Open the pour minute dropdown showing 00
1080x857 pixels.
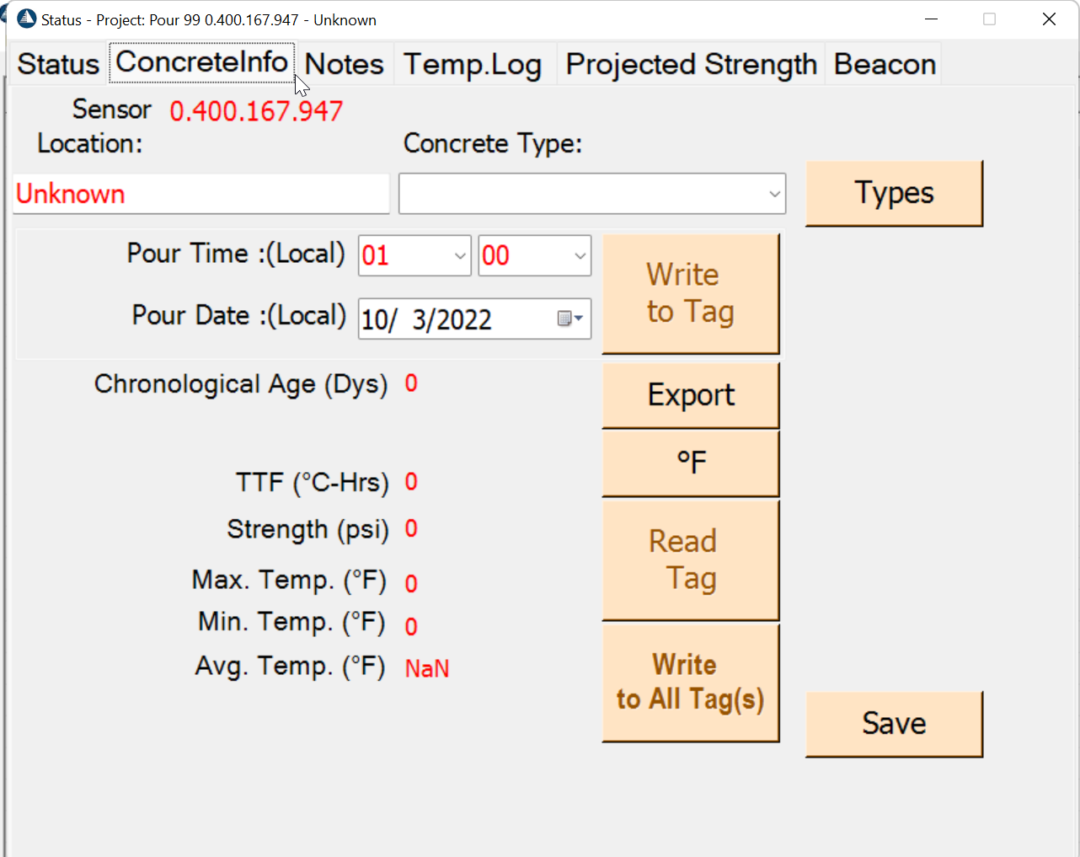click(x=535, y=255)
